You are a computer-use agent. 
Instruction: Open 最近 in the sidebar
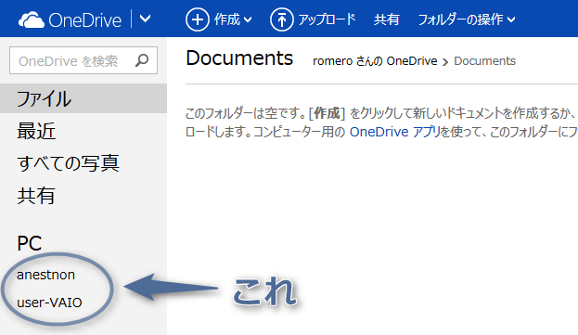pyautogui.click(x=36, y=131)
